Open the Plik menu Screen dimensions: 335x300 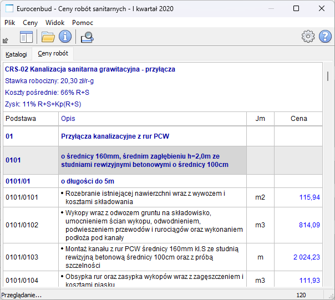tap(10, 23)
